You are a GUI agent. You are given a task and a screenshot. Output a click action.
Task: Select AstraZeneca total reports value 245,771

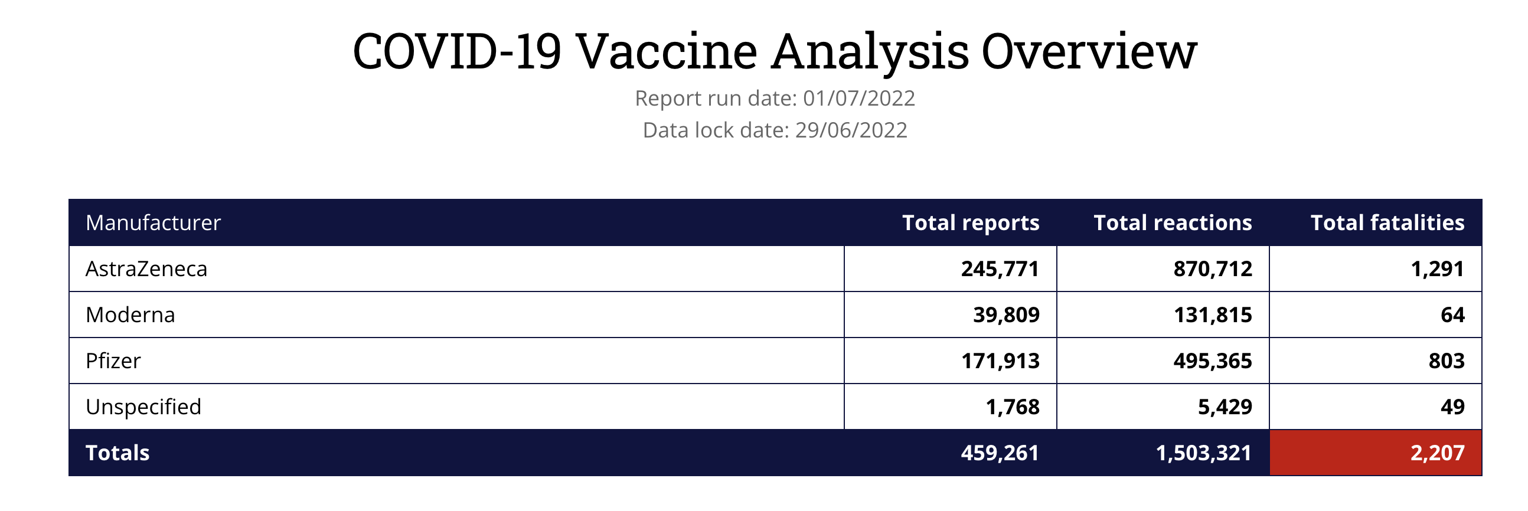pos(1000,269)
